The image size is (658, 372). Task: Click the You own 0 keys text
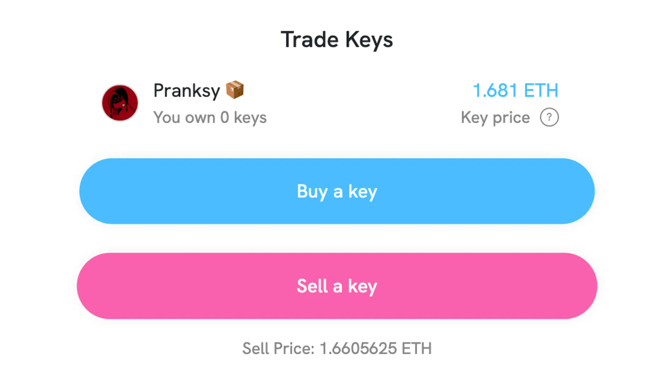(210, 118)
